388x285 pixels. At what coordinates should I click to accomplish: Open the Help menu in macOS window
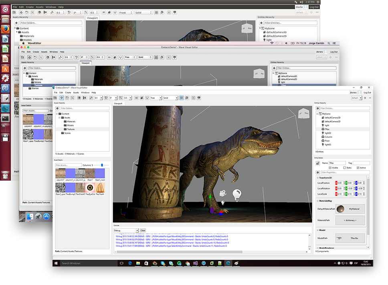point(62,52)
